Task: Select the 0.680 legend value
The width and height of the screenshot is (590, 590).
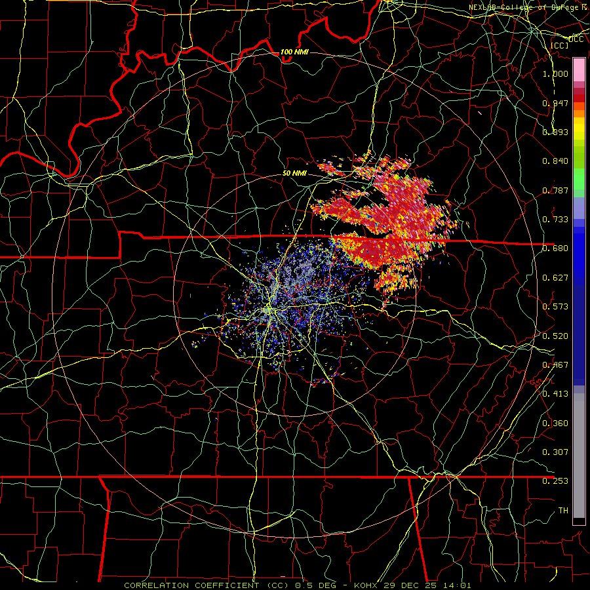Action: [555, 248]
